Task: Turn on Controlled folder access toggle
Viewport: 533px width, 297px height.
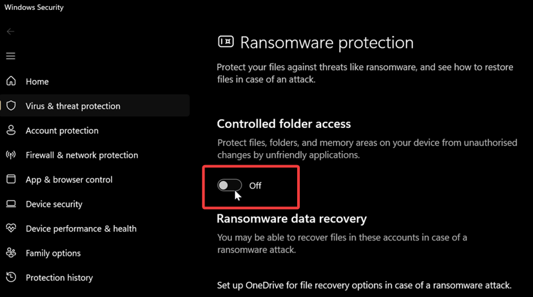Action: coord(230,186)
